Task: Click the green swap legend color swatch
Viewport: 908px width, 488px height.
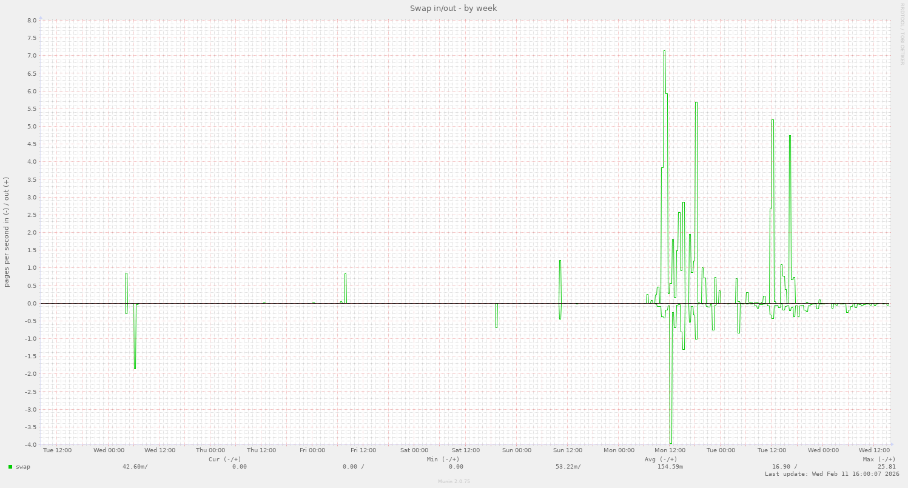Action: [x=10, y=467]
